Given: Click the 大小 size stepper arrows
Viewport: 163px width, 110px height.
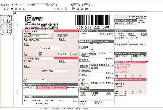Looking at the screenshot, I should (57, 5).
